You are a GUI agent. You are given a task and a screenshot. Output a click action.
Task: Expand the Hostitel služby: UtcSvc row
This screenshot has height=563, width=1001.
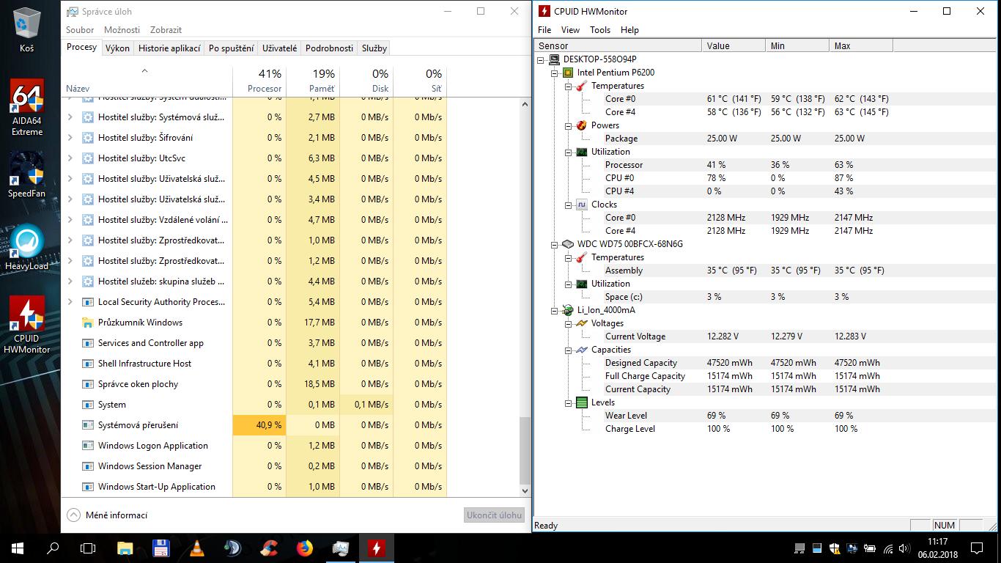(70, 158)
